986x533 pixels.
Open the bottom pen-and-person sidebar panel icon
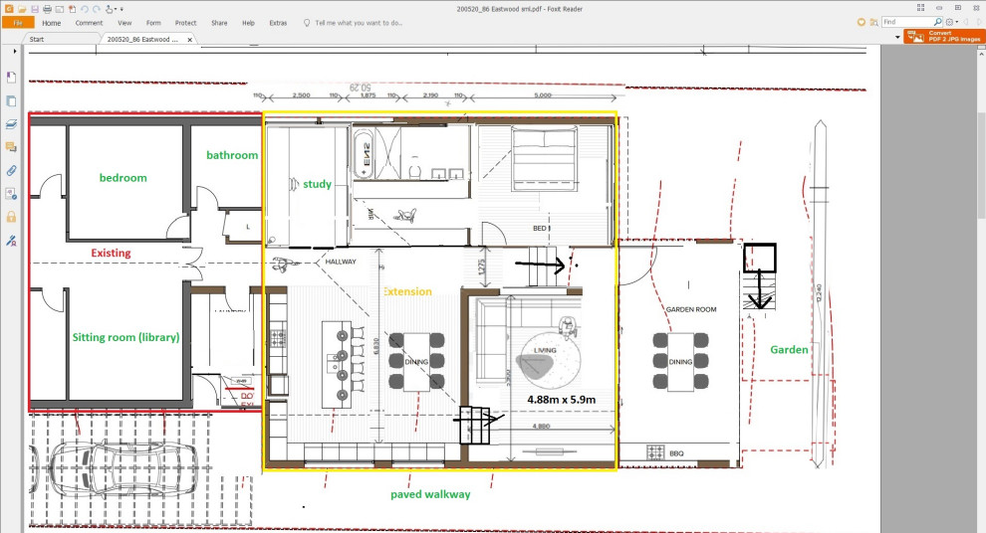click(11, 241)
